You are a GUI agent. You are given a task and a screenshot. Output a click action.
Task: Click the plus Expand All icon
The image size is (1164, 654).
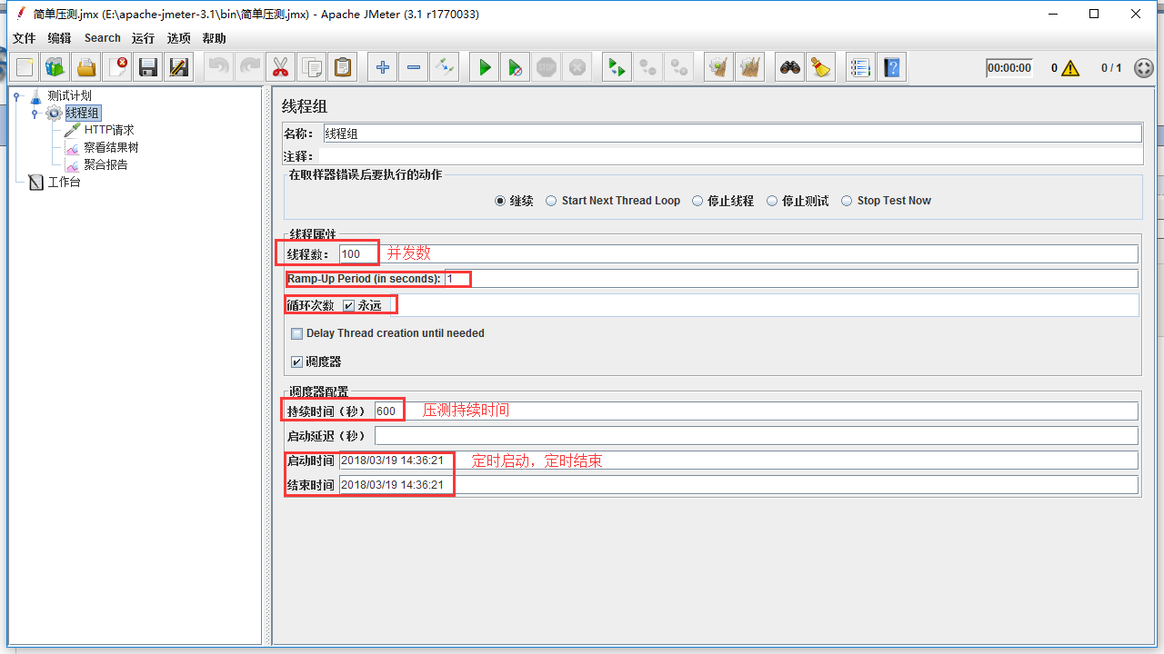(383, 67)
